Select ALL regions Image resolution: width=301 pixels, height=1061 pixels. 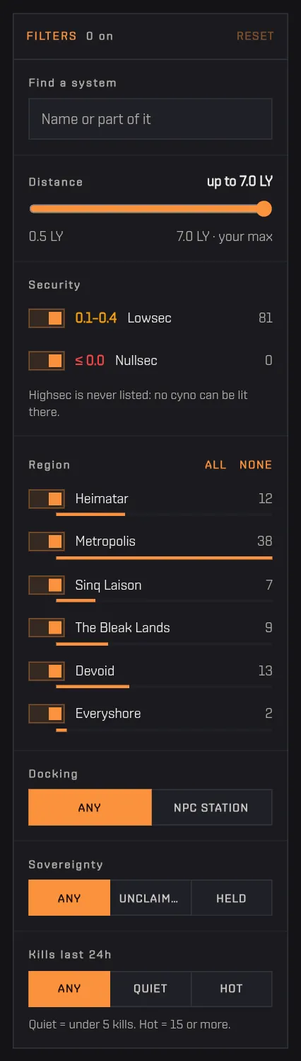pos(216,465)
